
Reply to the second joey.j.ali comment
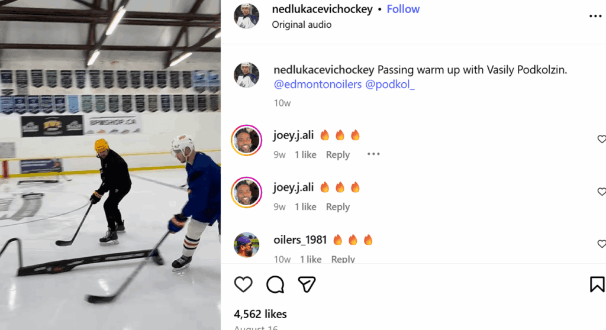(338, 207)
